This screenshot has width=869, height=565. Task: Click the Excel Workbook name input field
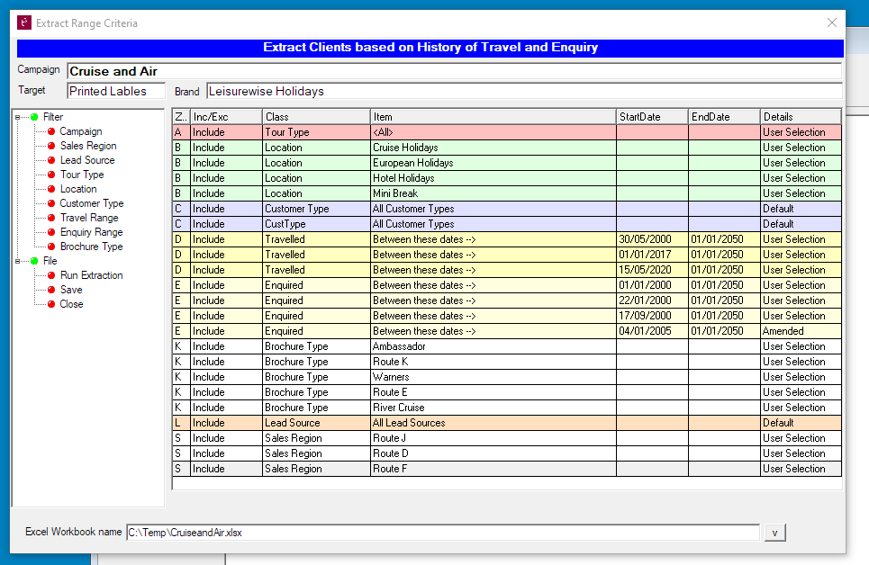pos(443,533)
